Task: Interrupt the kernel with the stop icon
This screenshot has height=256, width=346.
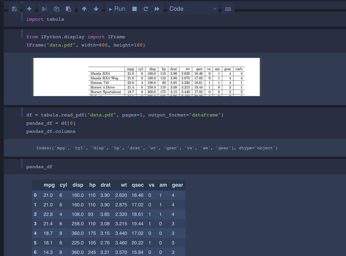Action: click(134, 9)
